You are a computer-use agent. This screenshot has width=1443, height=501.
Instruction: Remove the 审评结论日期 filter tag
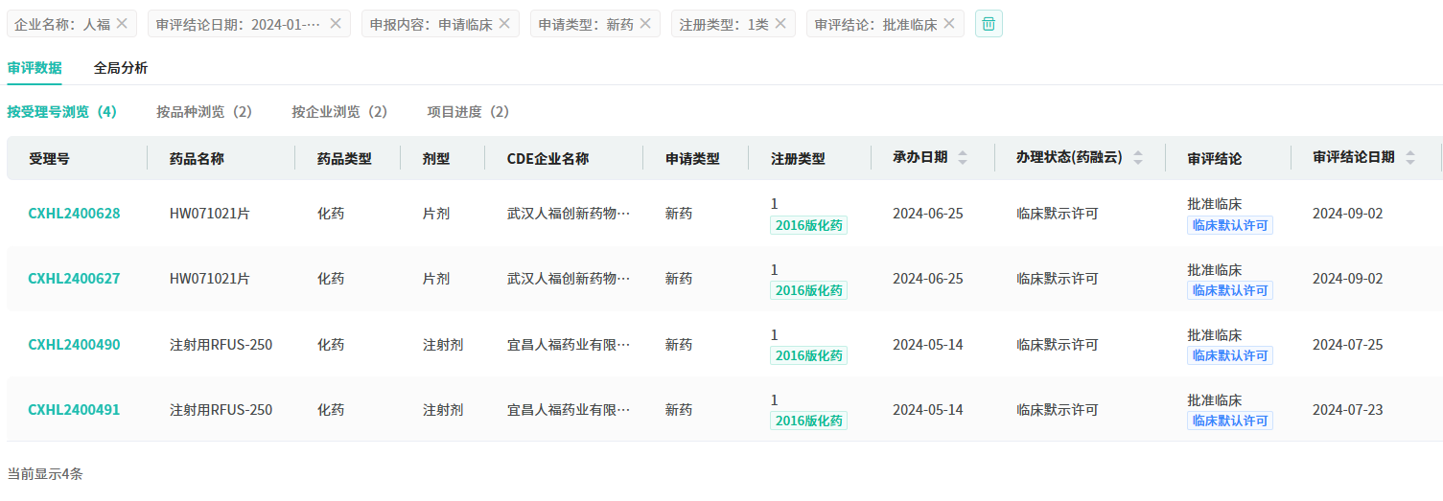point(336,24)
